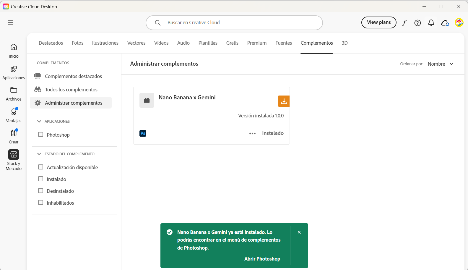Image resolution: width=468 pixels, height=270 pixels.
Task: Open the three-dot more options menu
Action: (x=252, y=133)
